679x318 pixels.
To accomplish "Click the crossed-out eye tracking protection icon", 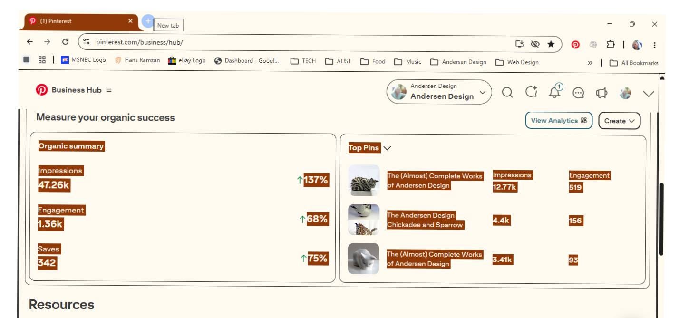I will (535, 44).
